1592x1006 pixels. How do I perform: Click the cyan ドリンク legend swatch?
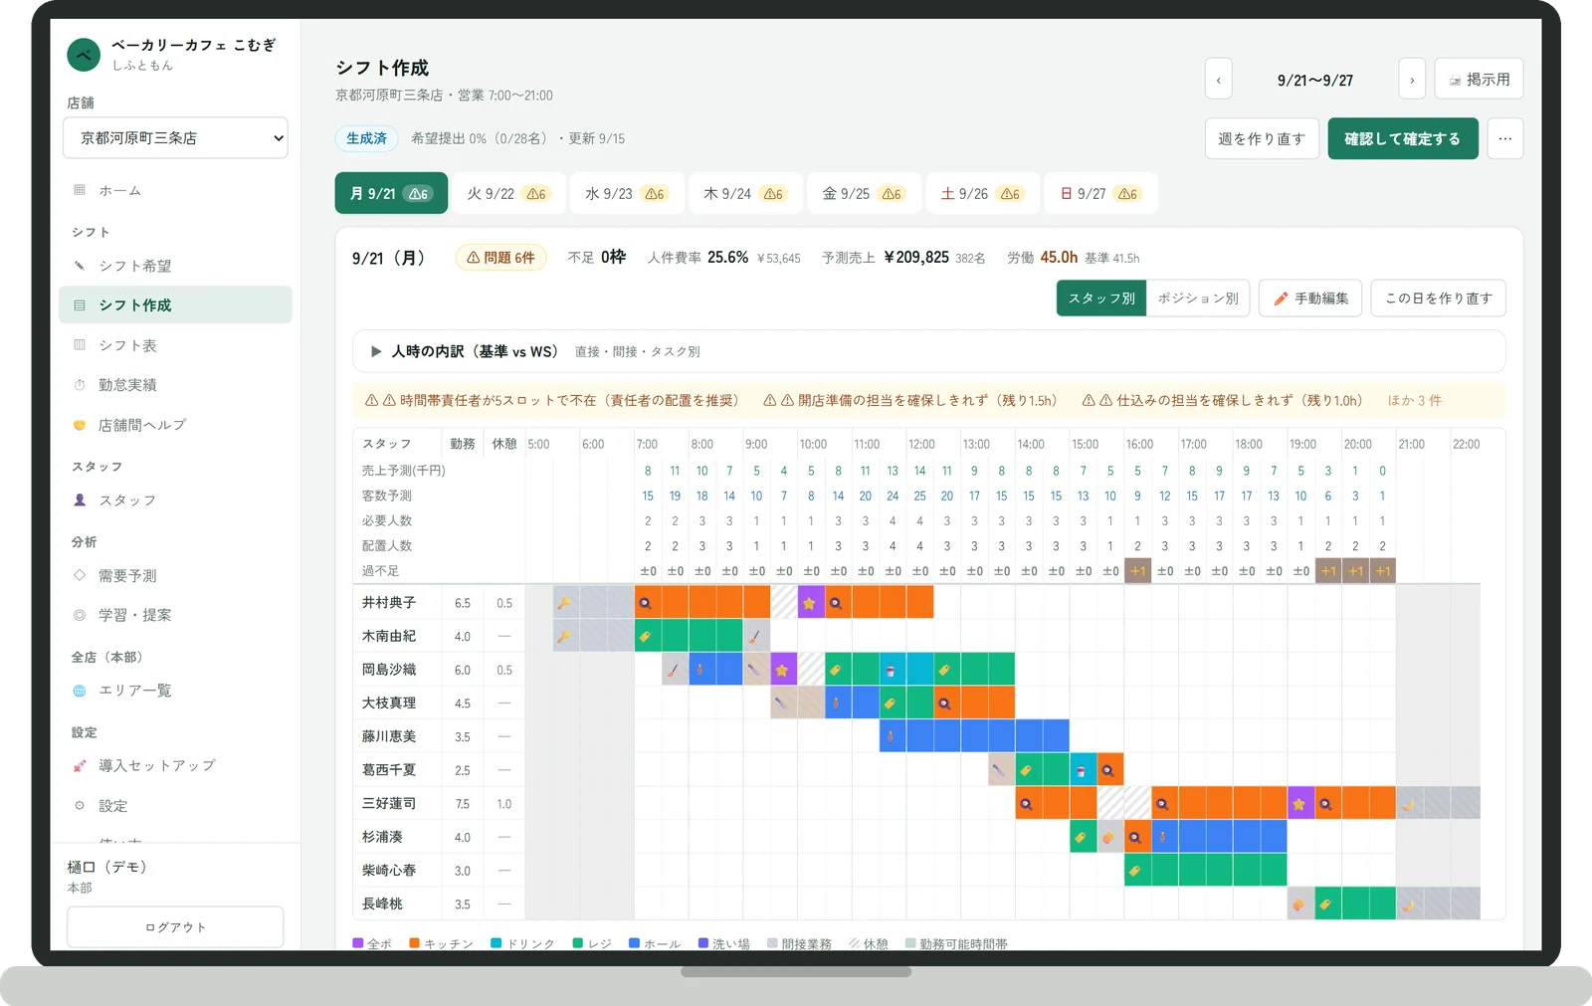coord(496,943)
